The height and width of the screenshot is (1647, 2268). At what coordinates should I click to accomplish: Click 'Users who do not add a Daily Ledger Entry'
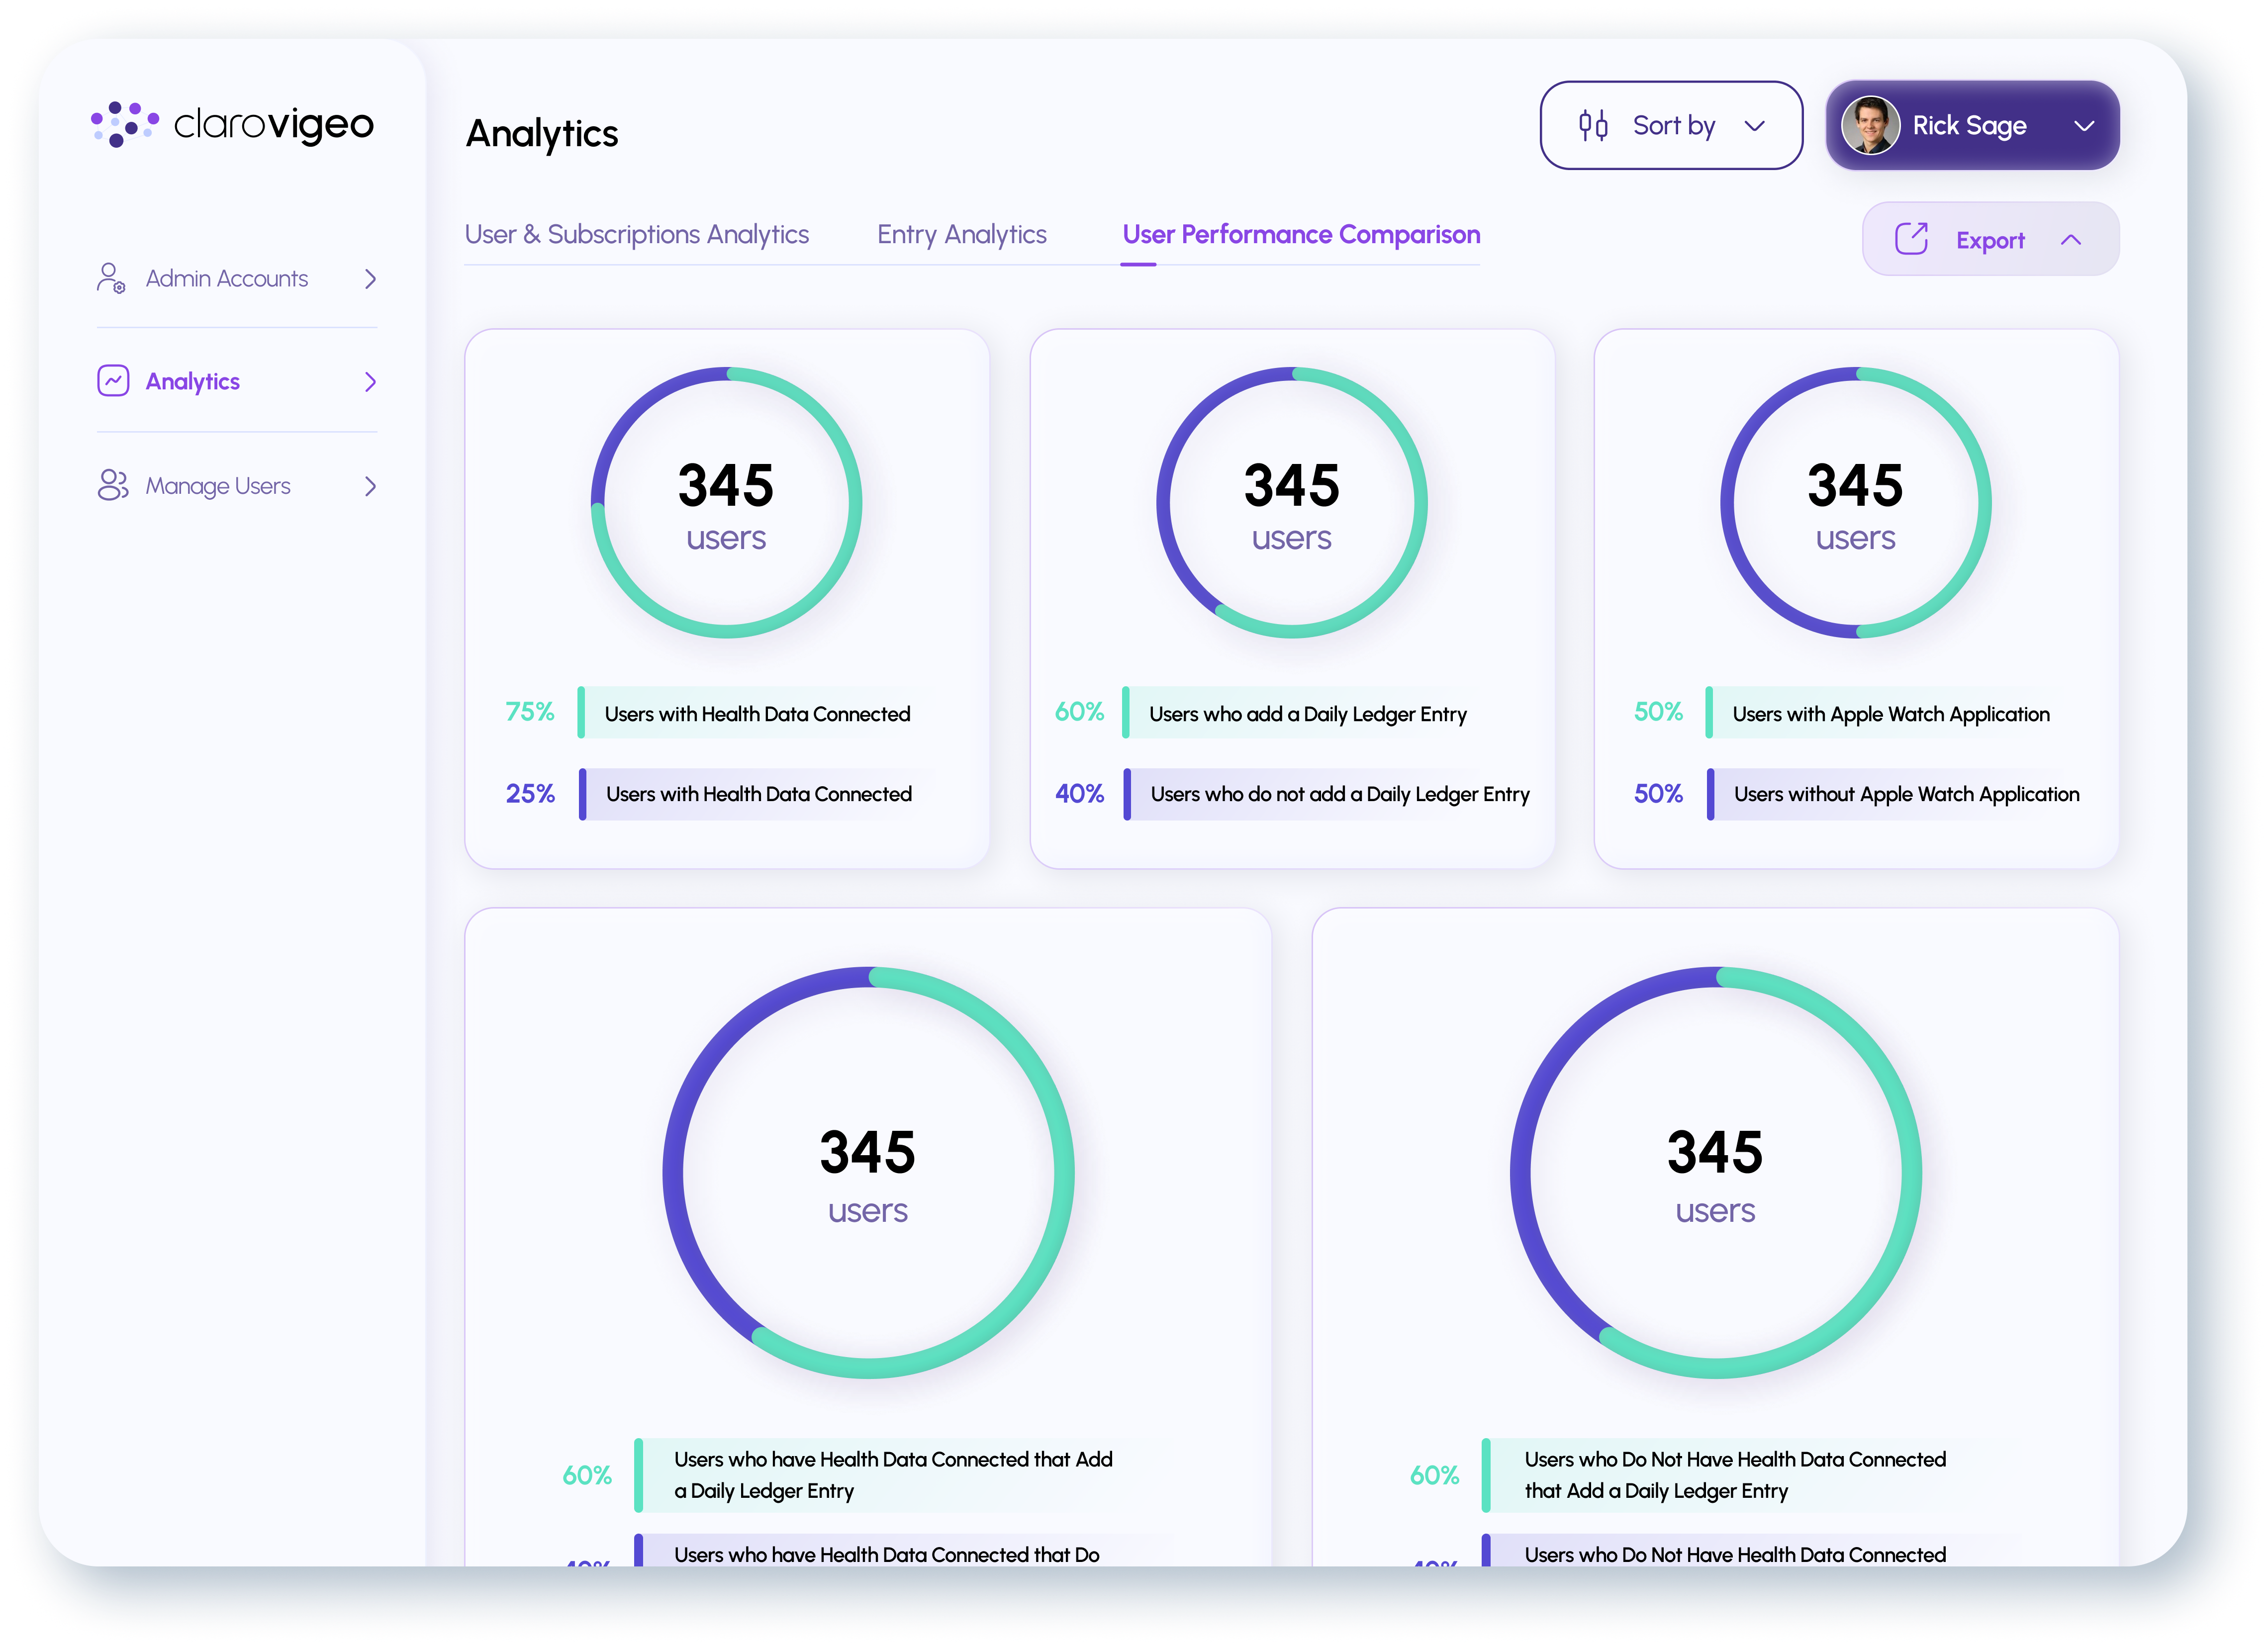1339,793
